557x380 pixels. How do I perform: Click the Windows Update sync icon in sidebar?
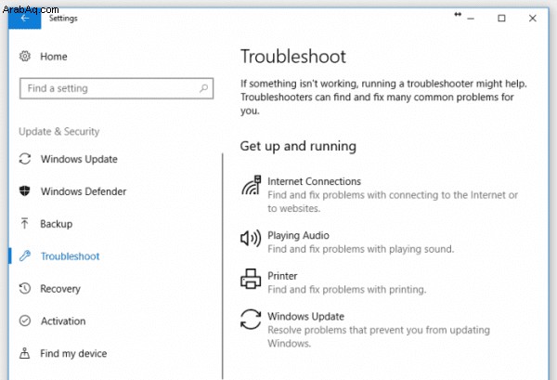point(25,159)
